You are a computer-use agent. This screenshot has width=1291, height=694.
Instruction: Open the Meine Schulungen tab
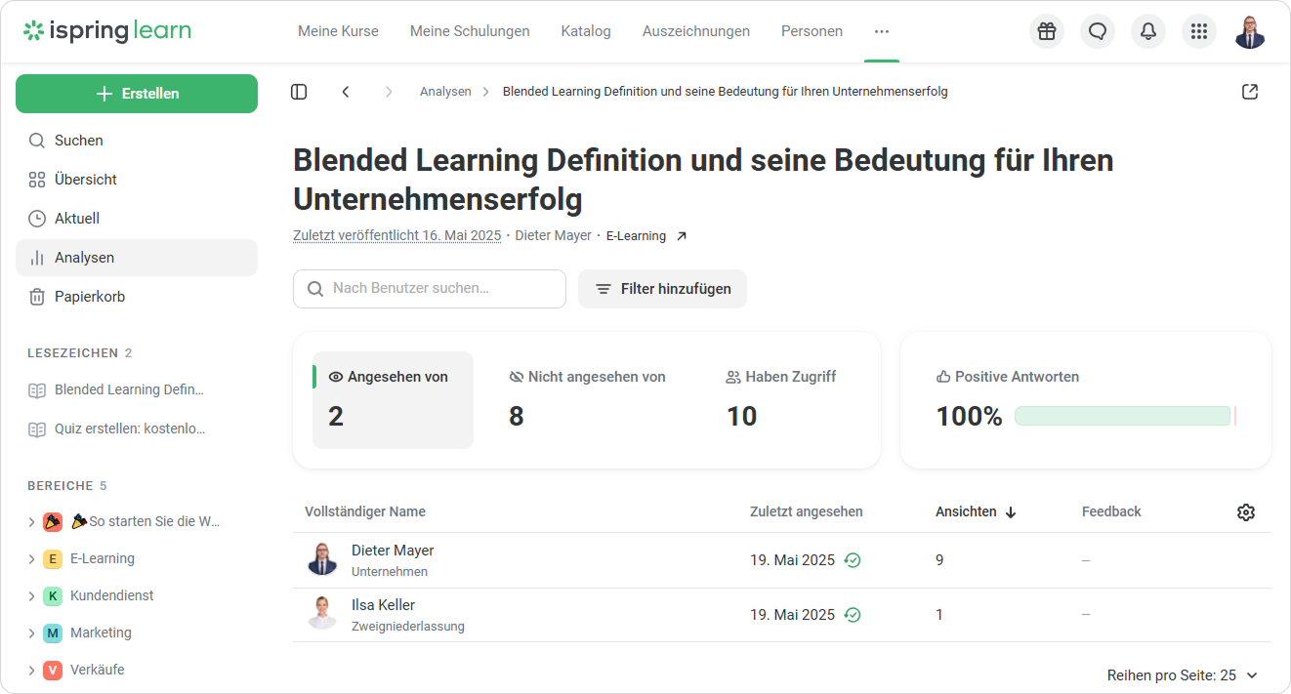(470, 31)
